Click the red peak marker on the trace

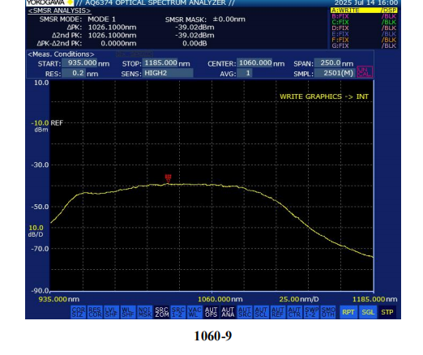tap(168, 178)
